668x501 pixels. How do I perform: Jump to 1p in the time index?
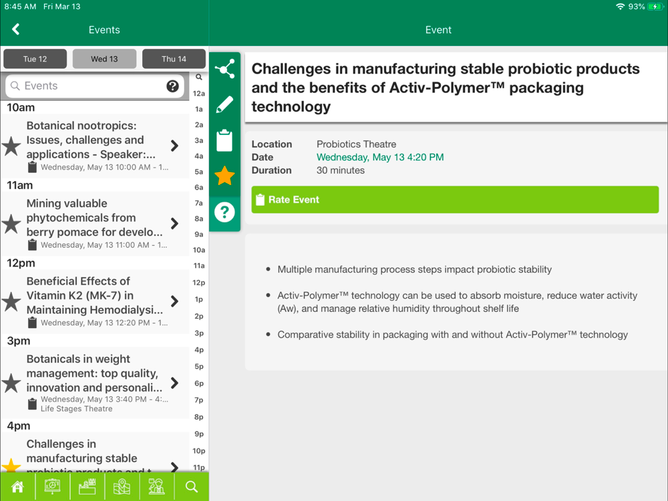click(x=199, y=299)
